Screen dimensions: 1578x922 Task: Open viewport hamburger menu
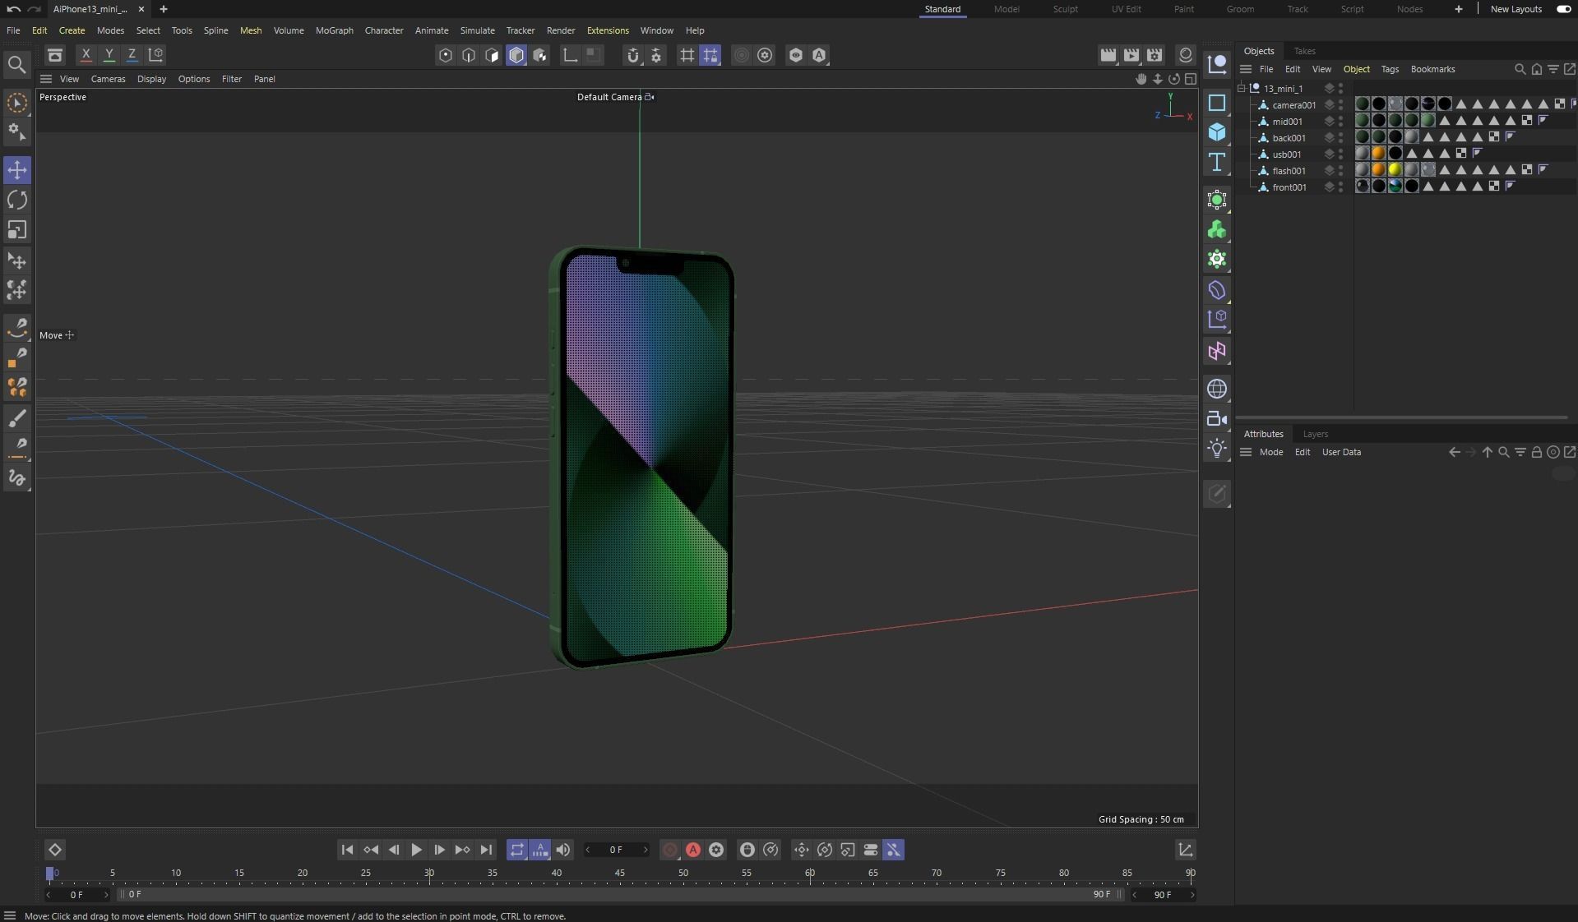point(46,79)
